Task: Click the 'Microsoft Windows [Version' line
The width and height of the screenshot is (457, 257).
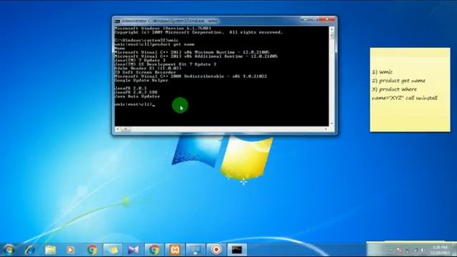Action: tap(163, 29)
